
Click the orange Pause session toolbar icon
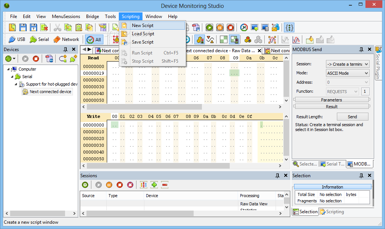[x=220, y=27]
